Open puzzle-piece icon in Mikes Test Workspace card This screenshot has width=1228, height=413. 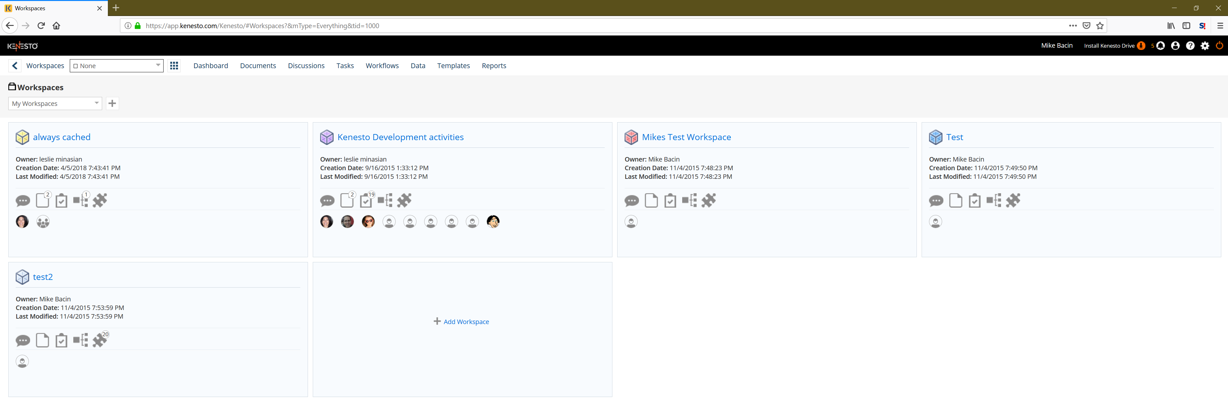[709, 201]
